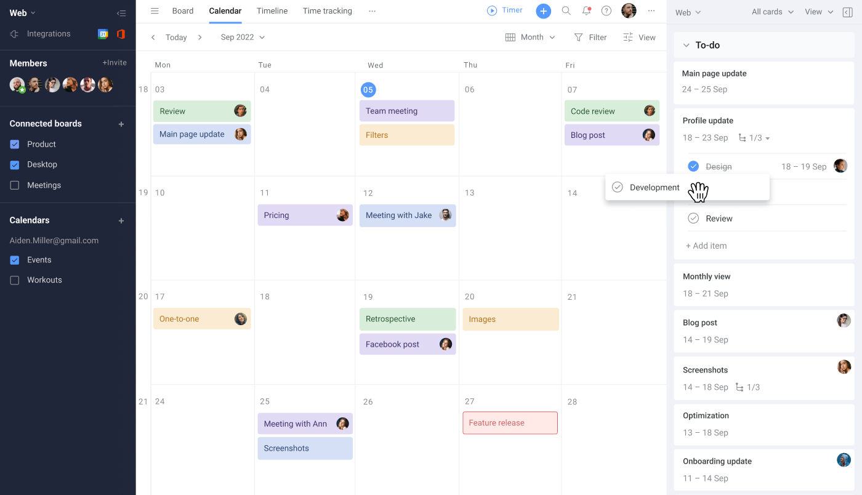Uncheck the Product board

(15, 144)
